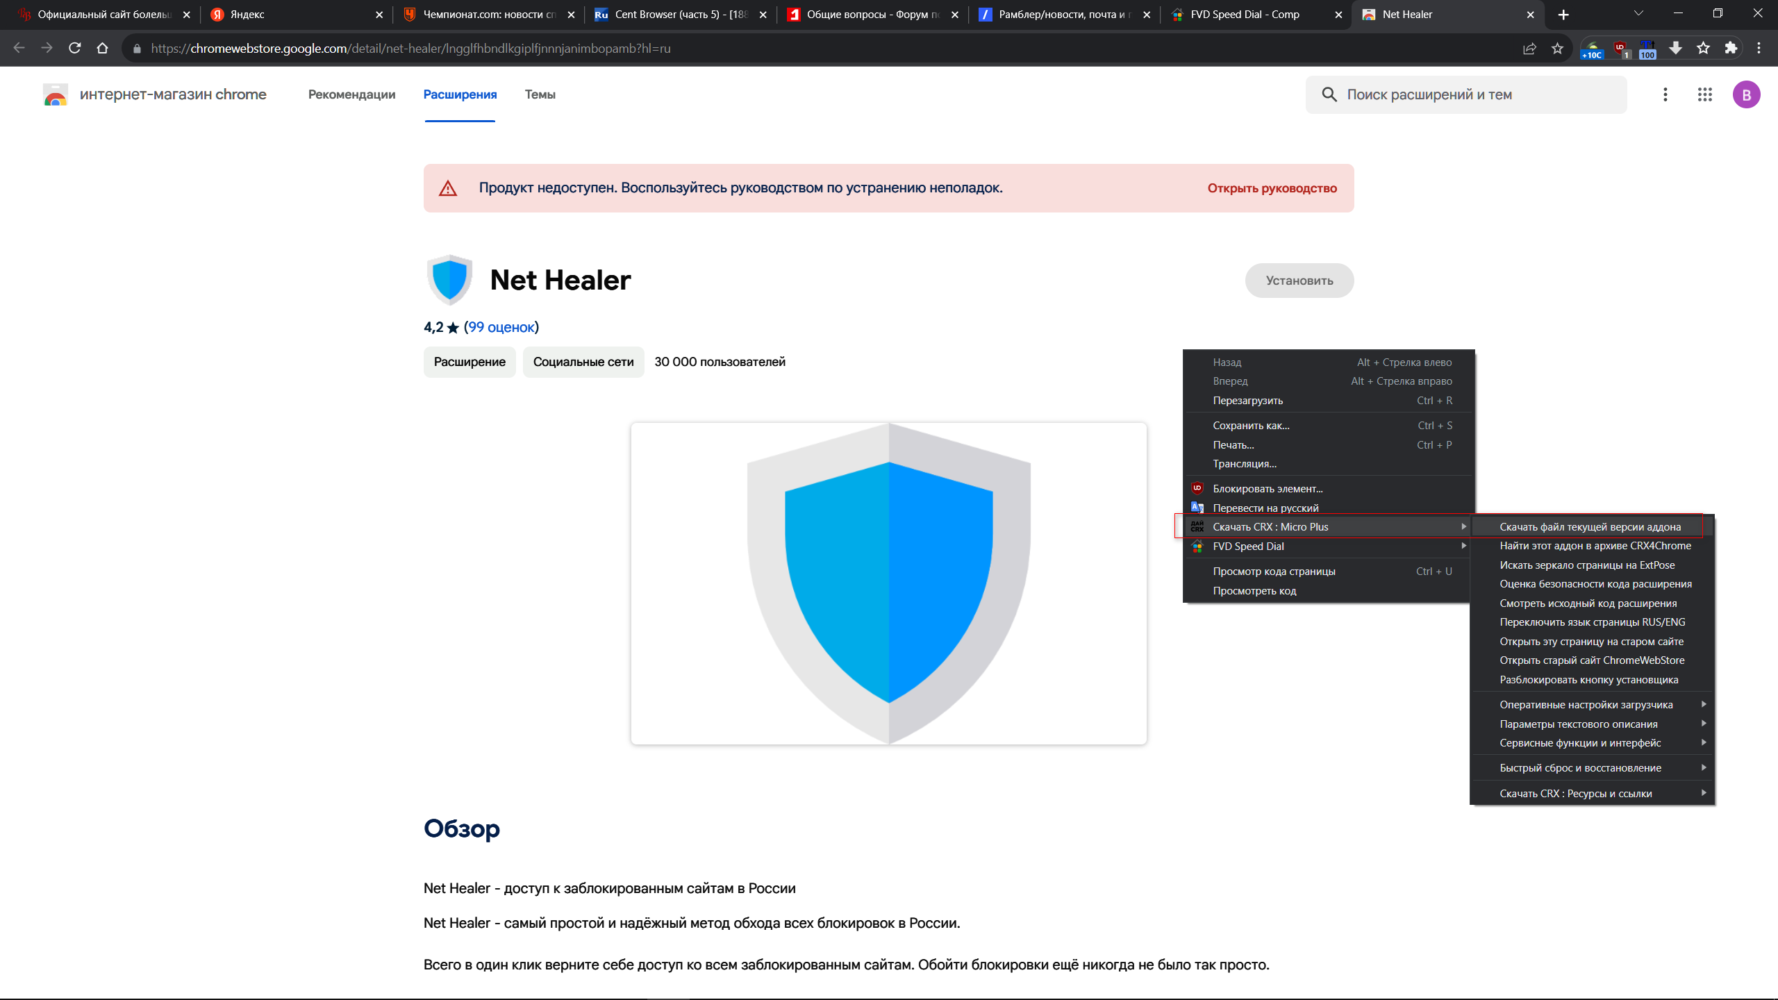Open the Google apps grid
The image size is (1778, 1000).
(1705, 94)
